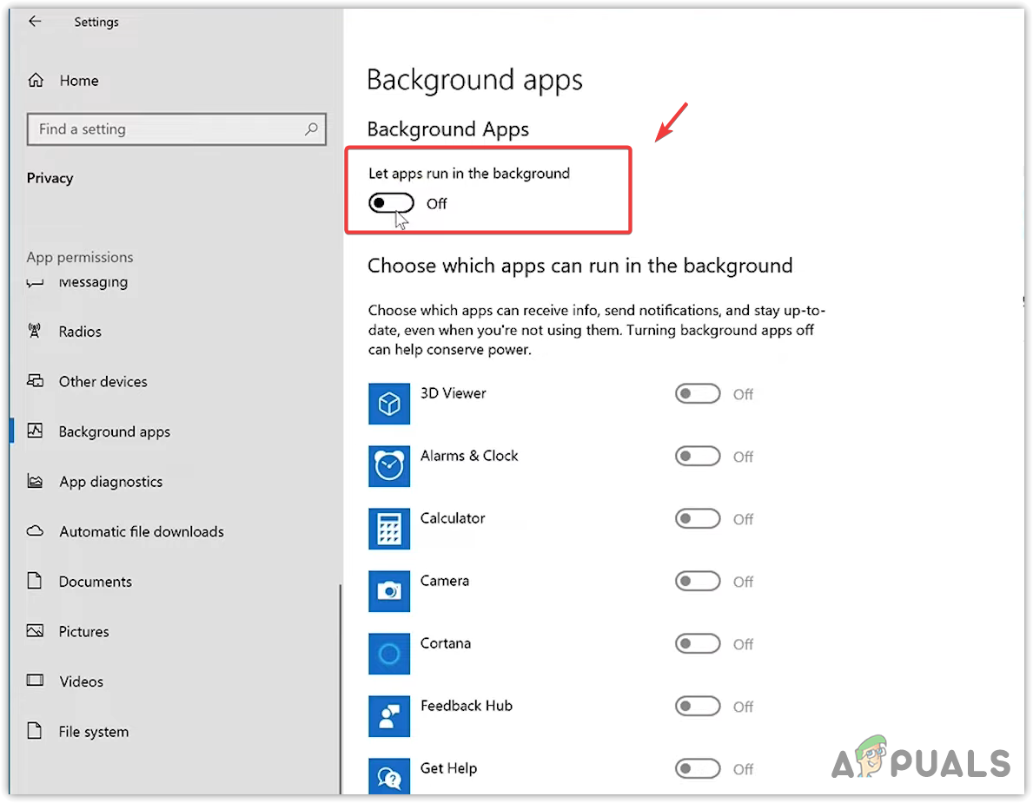
Task: Select Other devices in sidebar
Action: coord(103,382)
